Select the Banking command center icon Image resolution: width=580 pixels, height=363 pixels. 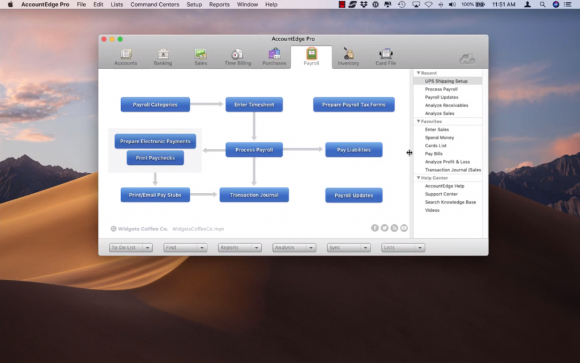163,57
